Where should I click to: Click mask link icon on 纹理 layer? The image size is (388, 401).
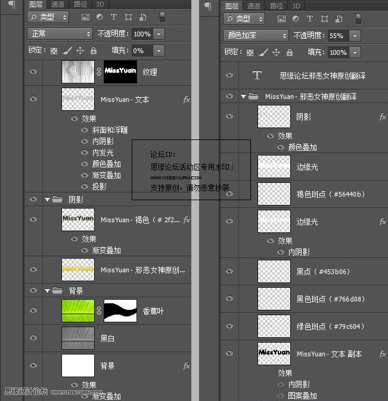99,72
